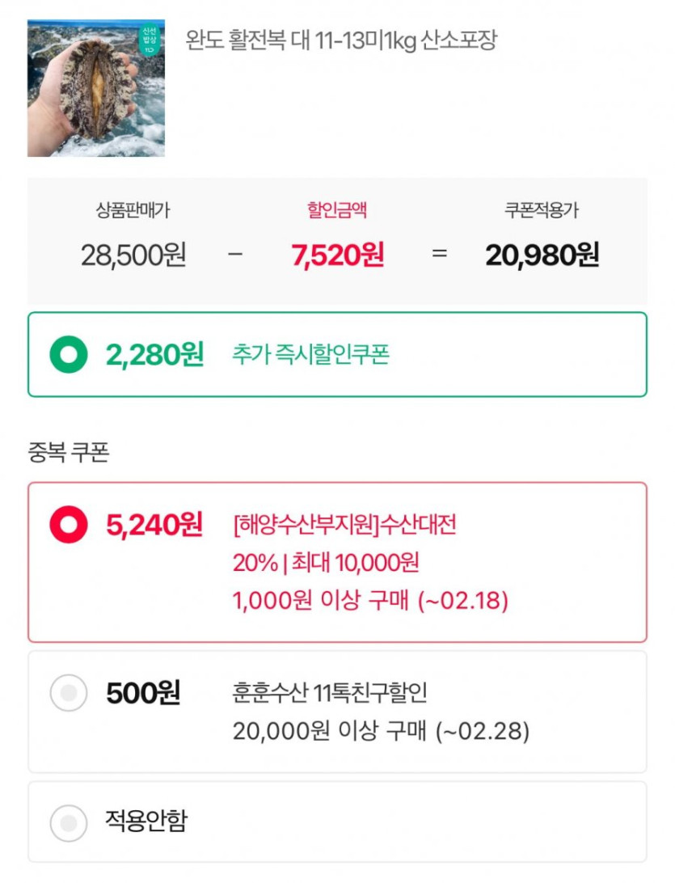
Task: Tap the 적용안함 option label
Action: click(x=146, y=822)
